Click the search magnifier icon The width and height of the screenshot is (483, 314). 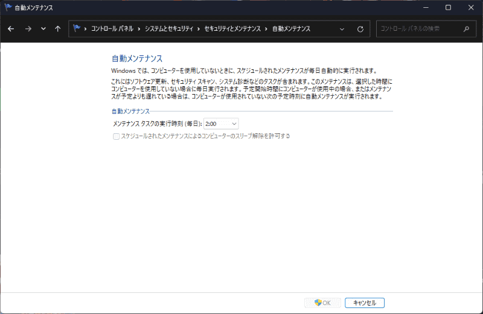click(x=466, y=29)
